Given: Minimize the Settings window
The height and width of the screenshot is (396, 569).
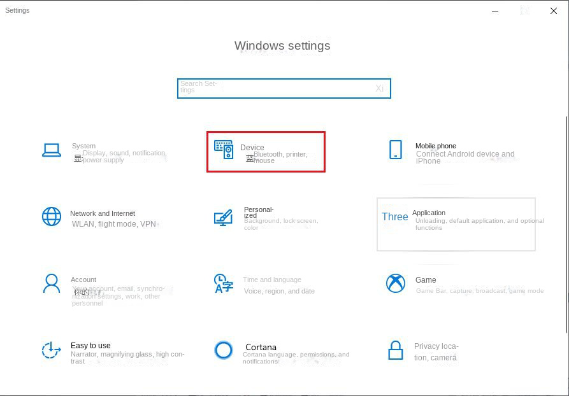Looking at the screenshot, I should click(496, 11).
